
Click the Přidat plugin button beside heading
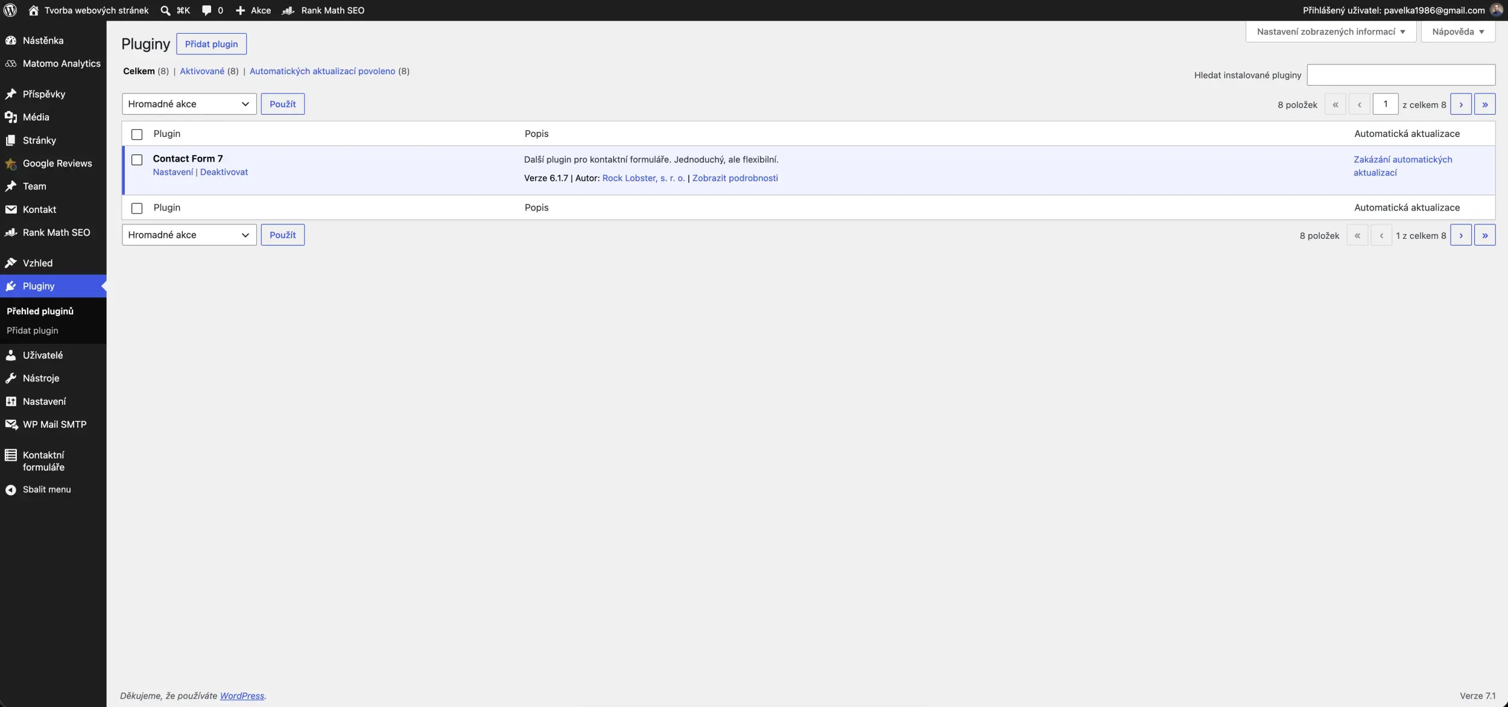click(211, 44)
